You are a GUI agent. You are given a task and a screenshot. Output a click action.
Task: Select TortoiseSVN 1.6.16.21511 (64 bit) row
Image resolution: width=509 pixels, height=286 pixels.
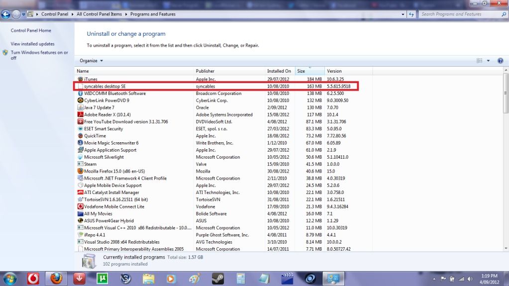coord(224,199)
